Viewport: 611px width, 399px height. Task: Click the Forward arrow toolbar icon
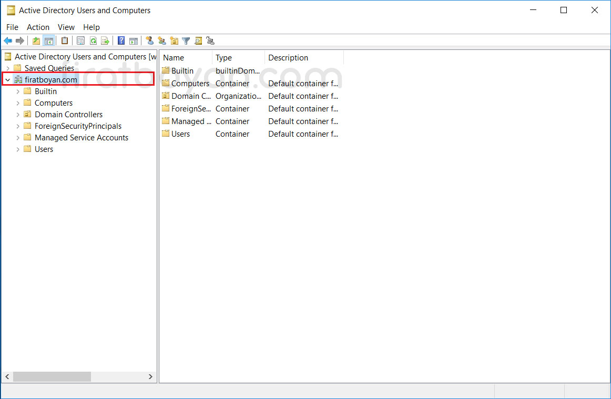coord(20,40)
